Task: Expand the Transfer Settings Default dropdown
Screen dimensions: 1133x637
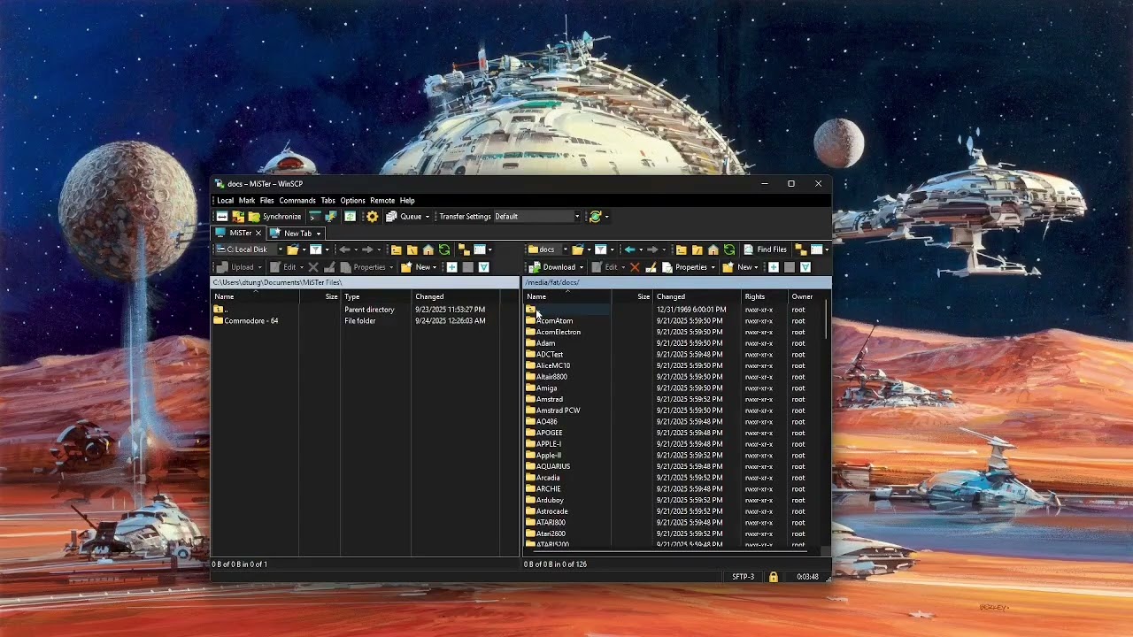Action: pos(577,217)
